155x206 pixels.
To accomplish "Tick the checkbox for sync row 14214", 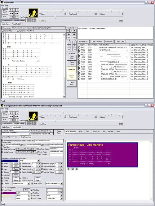I will pos(79,57).
